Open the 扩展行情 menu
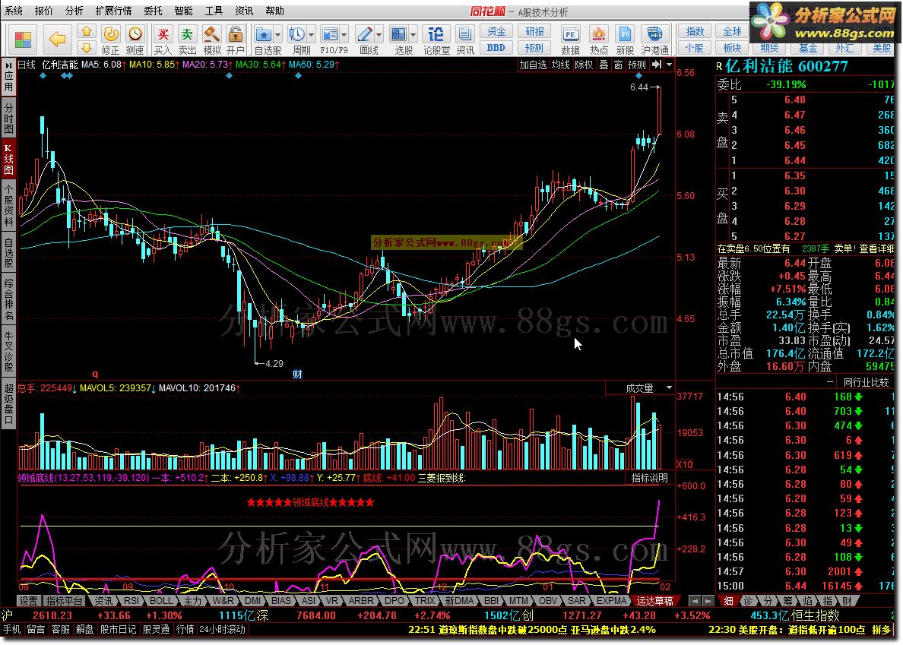Viewport: 903px width, 645px height. point(113,11)
